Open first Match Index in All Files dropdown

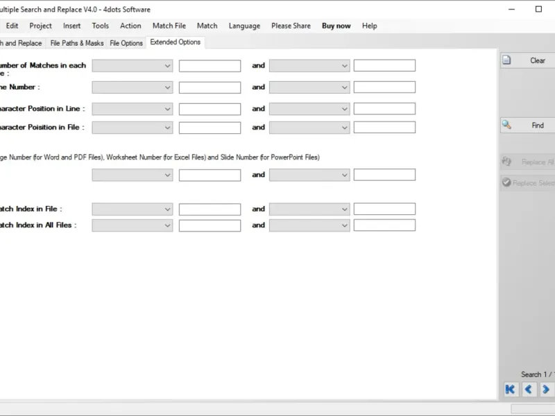133,225
